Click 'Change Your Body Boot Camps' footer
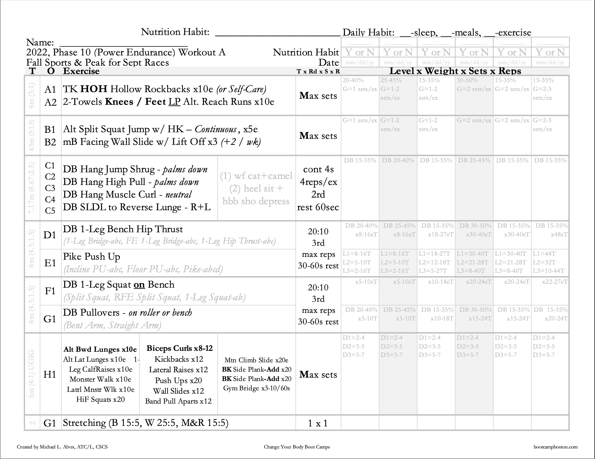 tap(297, 447)
